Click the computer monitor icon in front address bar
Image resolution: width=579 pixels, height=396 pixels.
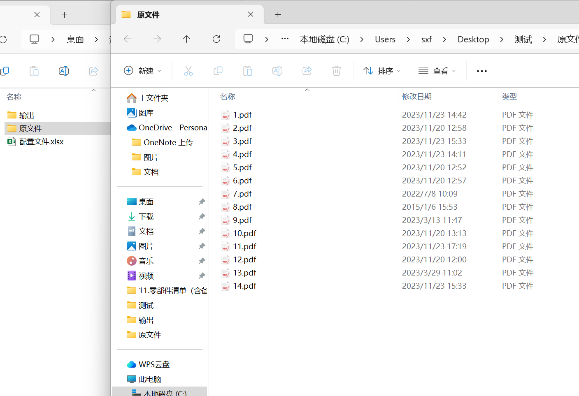click(248, 39)
